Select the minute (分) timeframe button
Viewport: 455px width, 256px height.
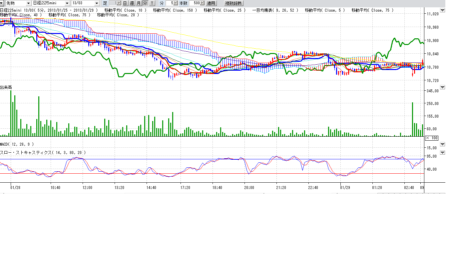(145, 3)
